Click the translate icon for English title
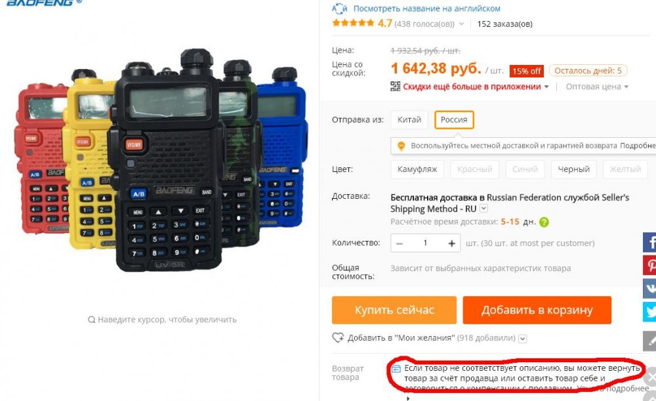This screenshot has height=401, width=656. [340, 9]
